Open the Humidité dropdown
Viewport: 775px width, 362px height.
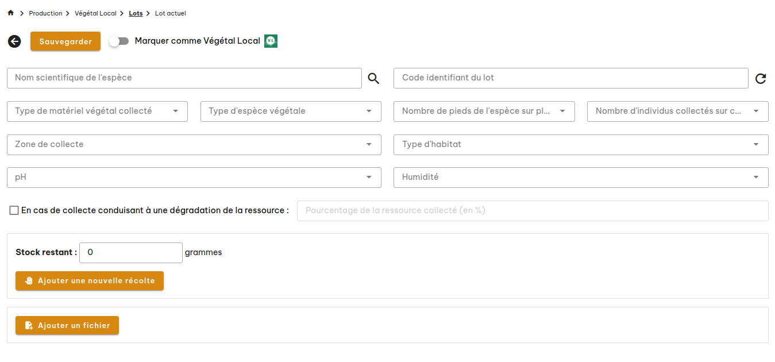click(580, 178)
